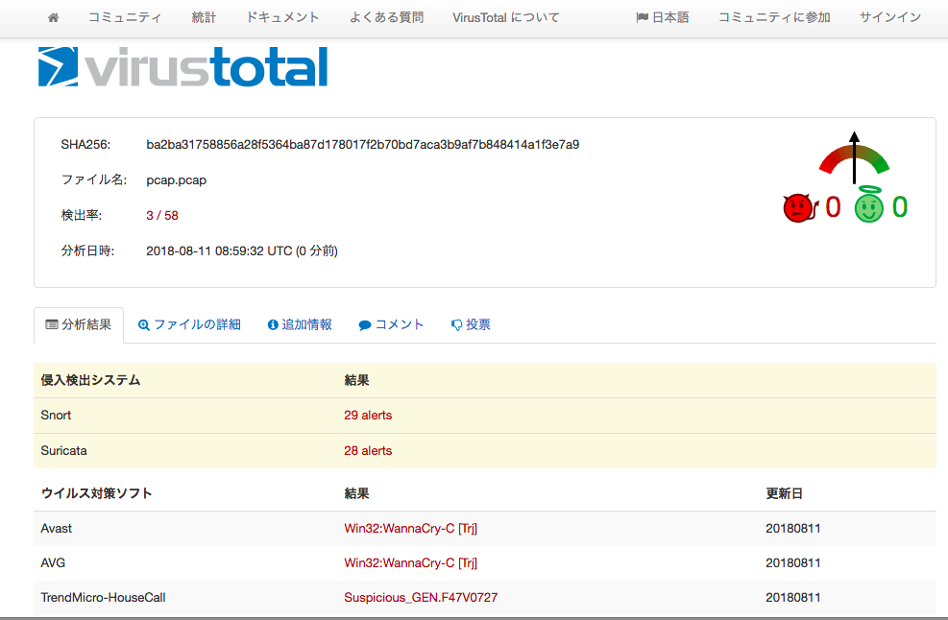Click TrendMicro-HouseCall's update date 20180811
The width and height of the screenshot is (948, 620).
pos(792,598)
